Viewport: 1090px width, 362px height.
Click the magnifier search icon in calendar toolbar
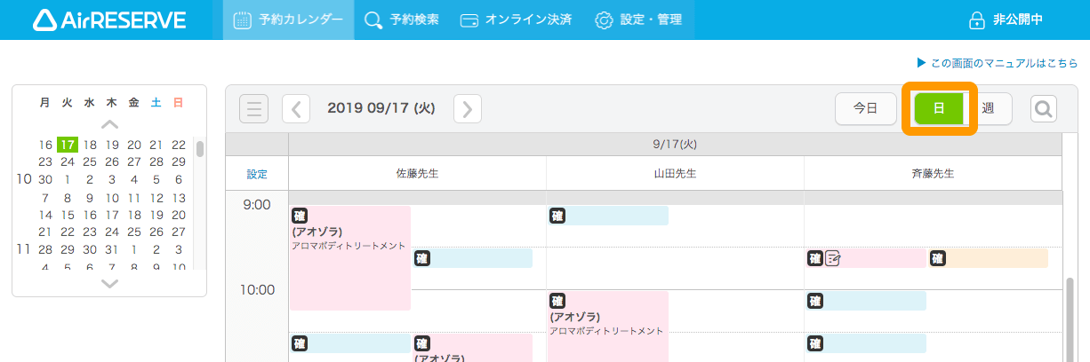(1044, 109)
